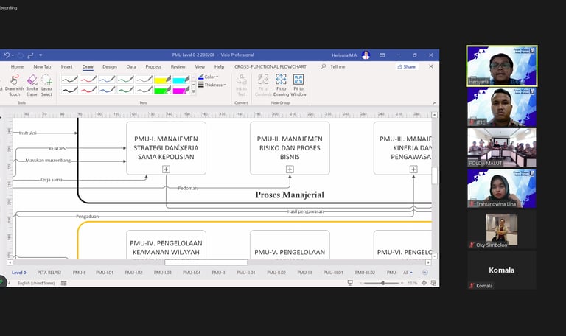Open the Cross-Functional Flowchart tab

tap(270, 67)
